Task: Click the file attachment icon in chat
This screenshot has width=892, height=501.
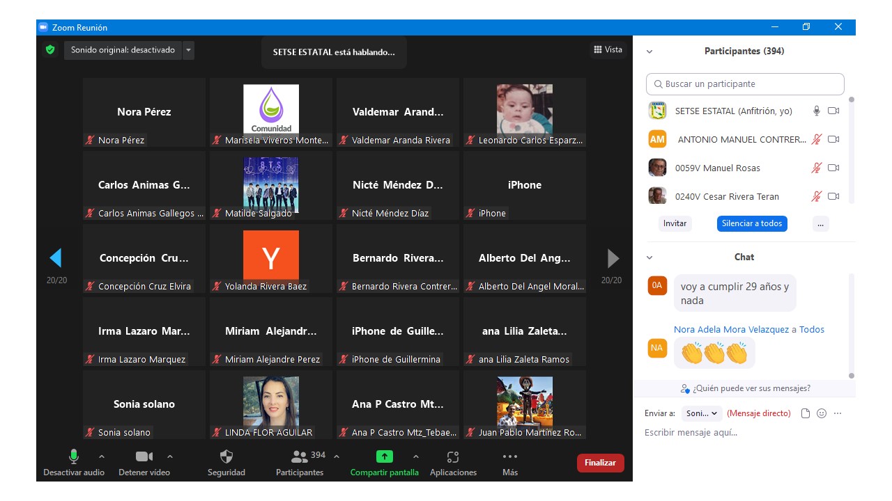Action: point(806,413)
